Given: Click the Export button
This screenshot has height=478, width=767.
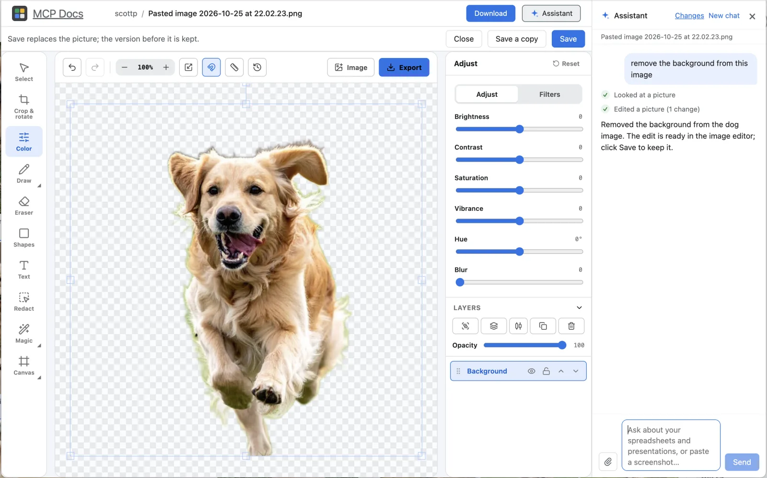Looking at the screenshot, I should 404,67.
